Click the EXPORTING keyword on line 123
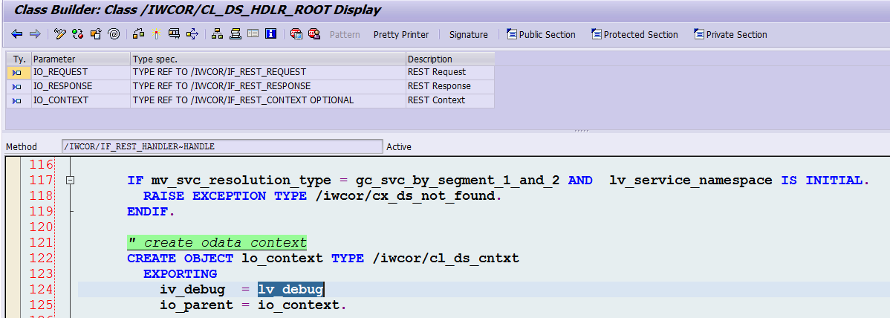890x318 pixels. pos(180,273)
